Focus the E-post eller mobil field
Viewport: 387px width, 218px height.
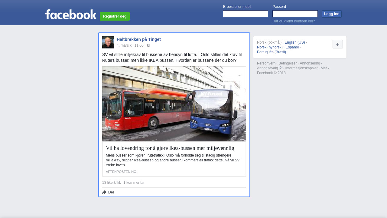pyautogui.click(x=246, y=14)
